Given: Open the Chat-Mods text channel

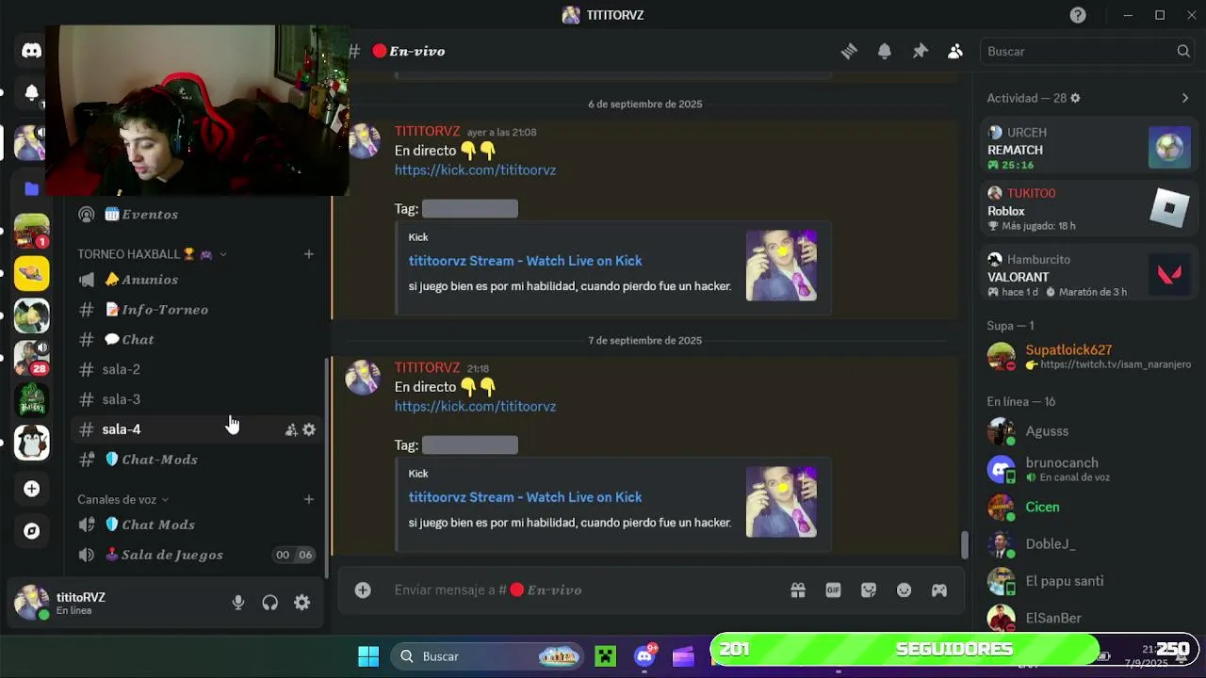Looking at the screenshot, I should 196,460.
